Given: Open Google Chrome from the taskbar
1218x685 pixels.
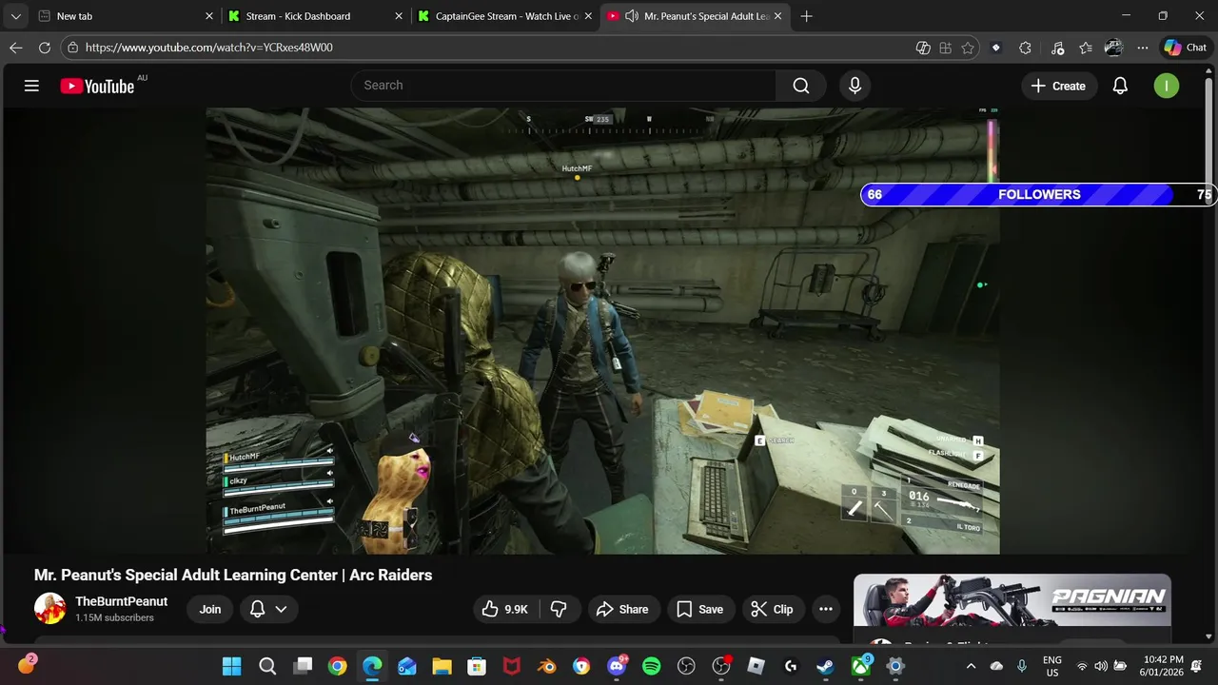Looking at the screenshot, I should 337,666.
